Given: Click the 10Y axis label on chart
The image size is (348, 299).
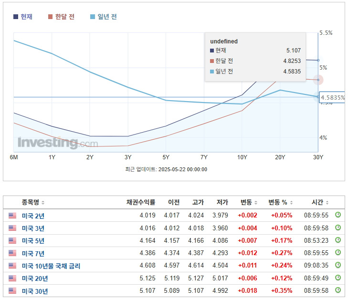Looking at the screenshot, I should tap(242, 157).
